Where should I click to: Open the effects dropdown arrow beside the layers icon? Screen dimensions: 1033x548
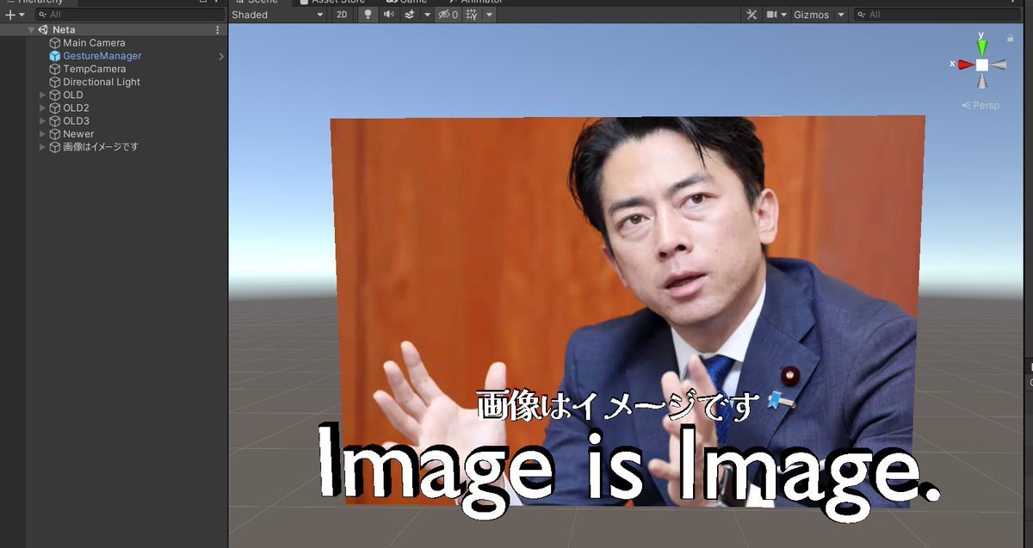[x=427, y=15]
